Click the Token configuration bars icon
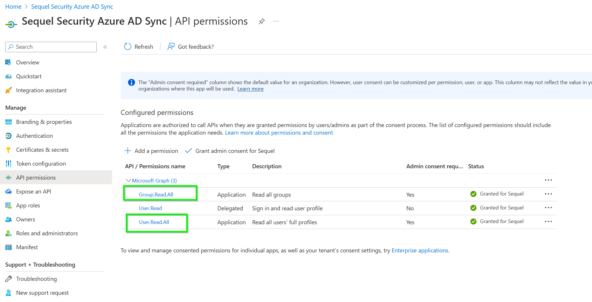Screen dimensions: 592x302 pyautogui.click(x=8, y=164)
